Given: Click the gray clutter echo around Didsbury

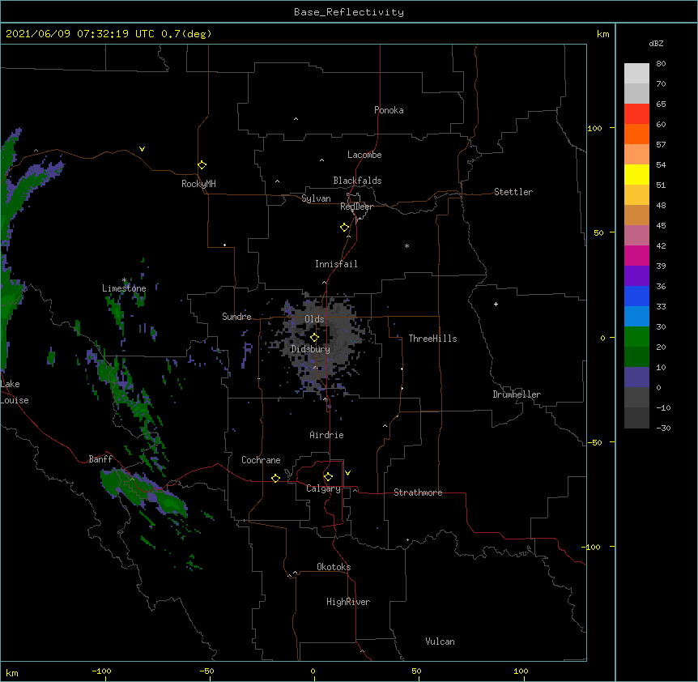Looking at the screenshot, I should click(x=321, y=343).
